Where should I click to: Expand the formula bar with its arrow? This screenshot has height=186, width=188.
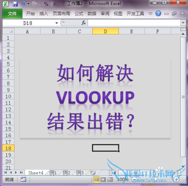click(183, 23)
